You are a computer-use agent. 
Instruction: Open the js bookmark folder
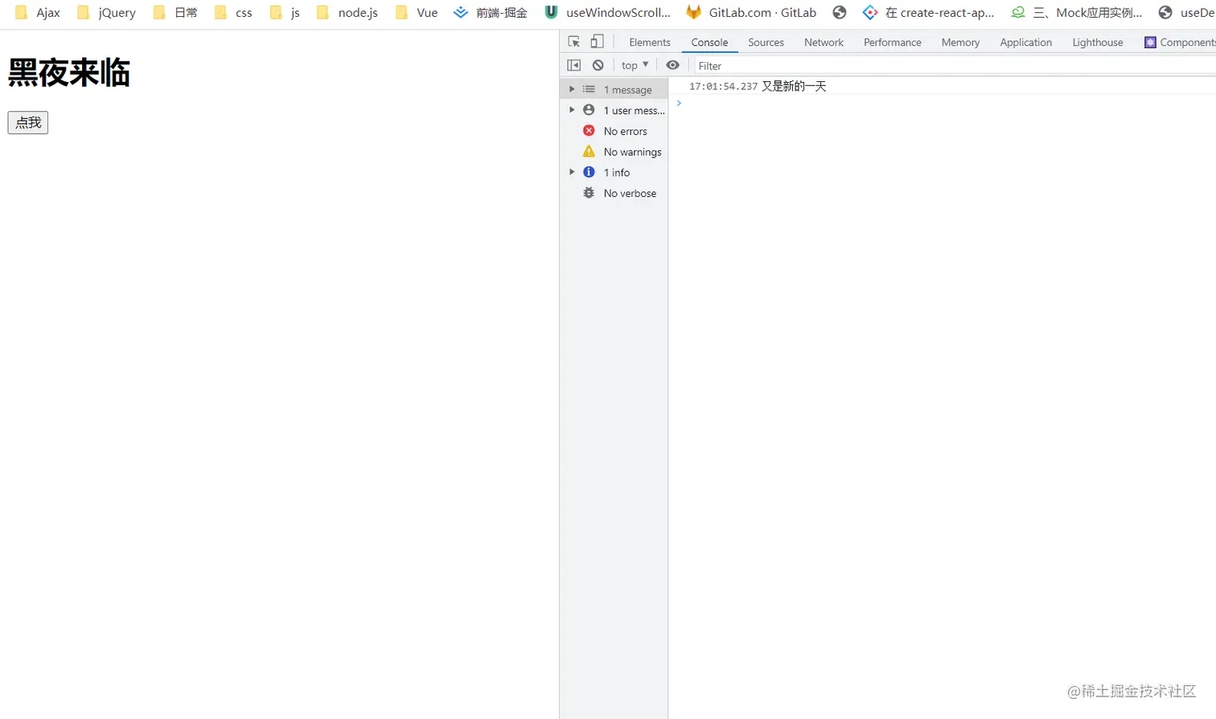[285, 13]
